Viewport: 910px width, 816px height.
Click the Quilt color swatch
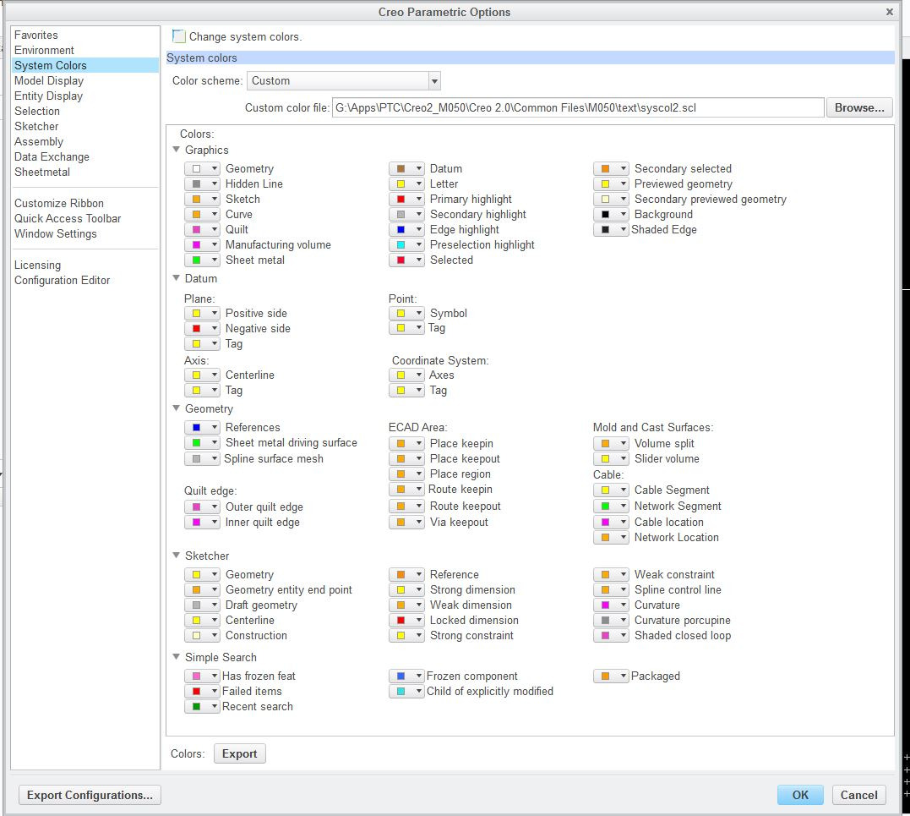pyautogui.click(x=197, y=229)
